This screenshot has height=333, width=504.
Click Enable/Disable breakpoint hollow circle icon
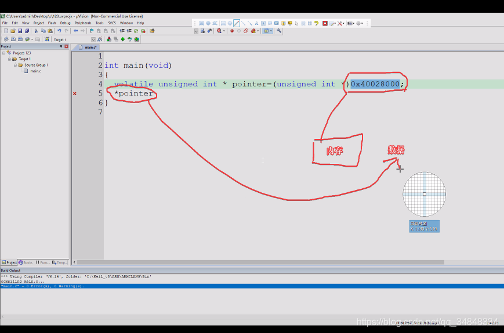pyautogui.click(x=239, y=31)
